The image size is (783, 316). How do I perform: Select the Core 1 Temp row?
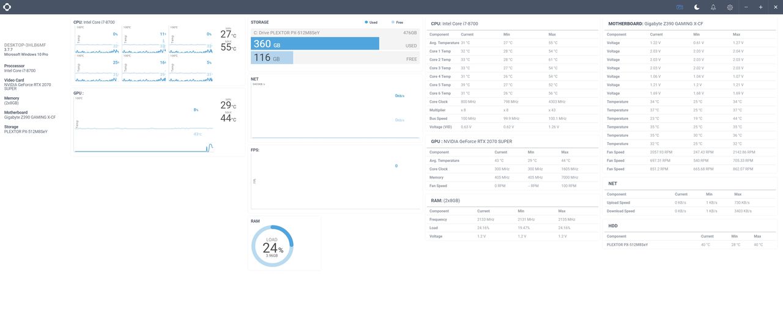tap(512, 51)
